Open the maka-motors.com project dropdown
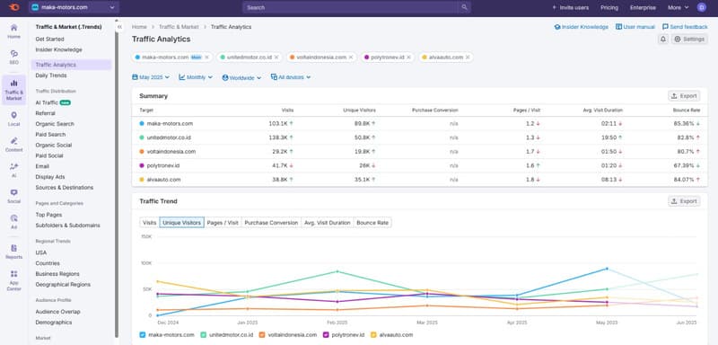The image size is (718, 345). (x=74, y=7)
